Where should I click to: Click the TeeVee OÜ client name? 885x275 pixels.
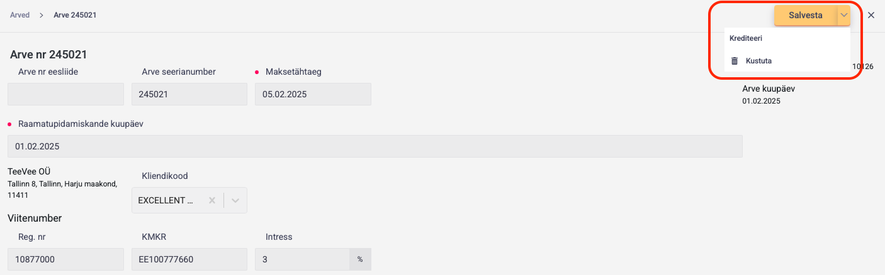(29, 171)
